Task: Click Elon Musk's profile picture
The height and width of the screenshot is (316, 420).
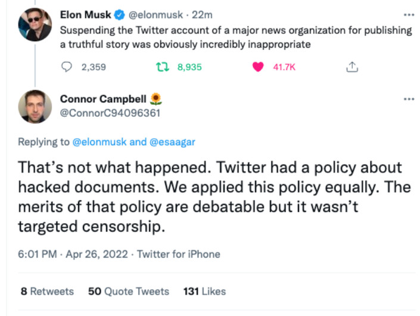Action: [x=34, y=26]
